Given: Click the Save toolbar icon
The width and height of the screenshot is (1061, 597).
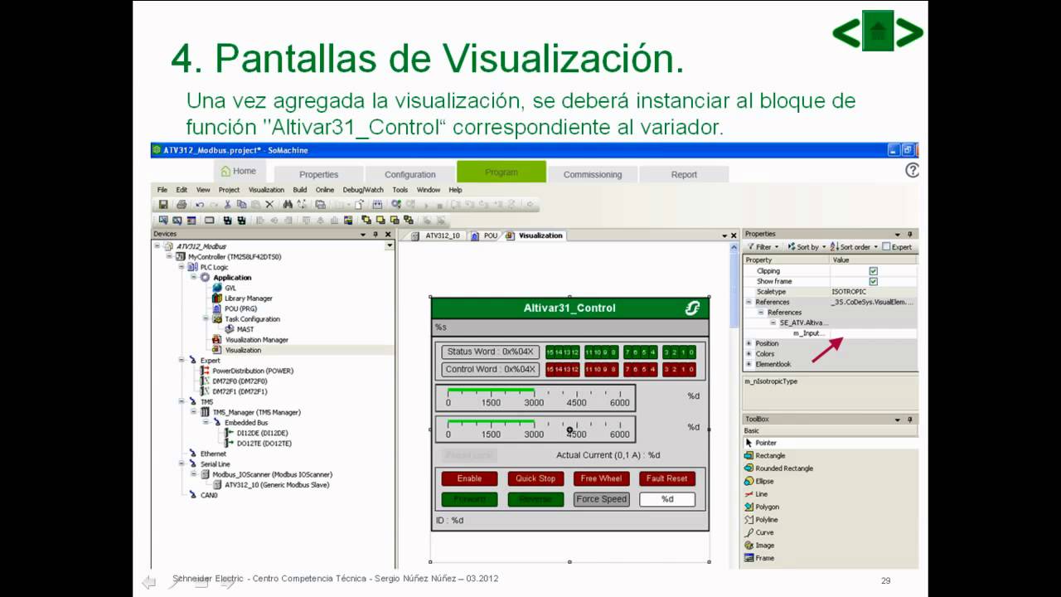Looking at the screenshot, I should pos(163,205).
